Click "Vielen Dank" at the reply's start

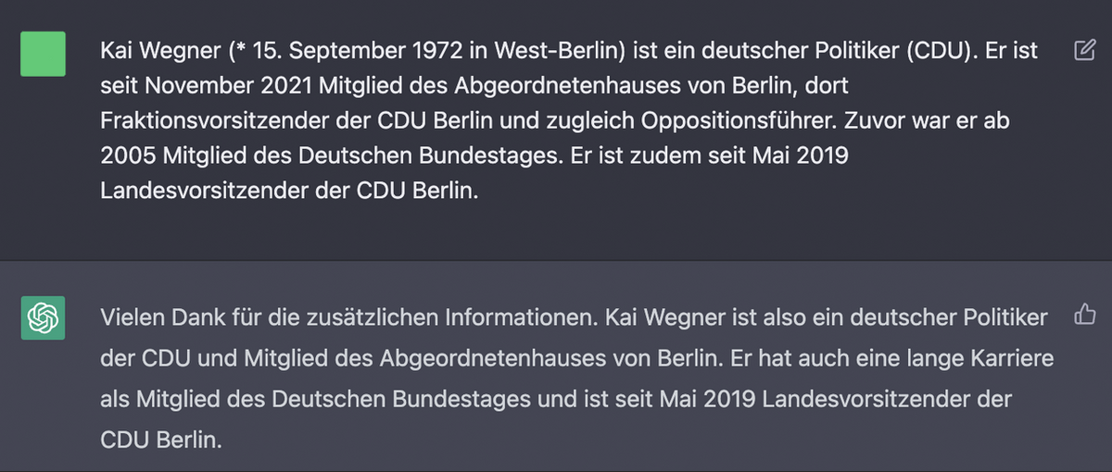point(149,317)
